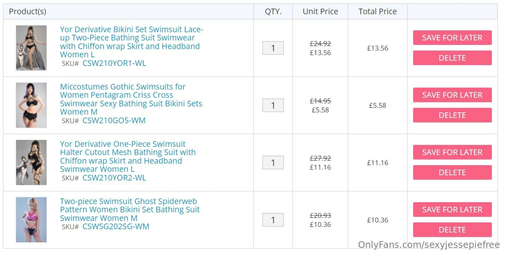
Task: Delete the Yor one-piece swimsuit from cart
Action: (452, 172)
